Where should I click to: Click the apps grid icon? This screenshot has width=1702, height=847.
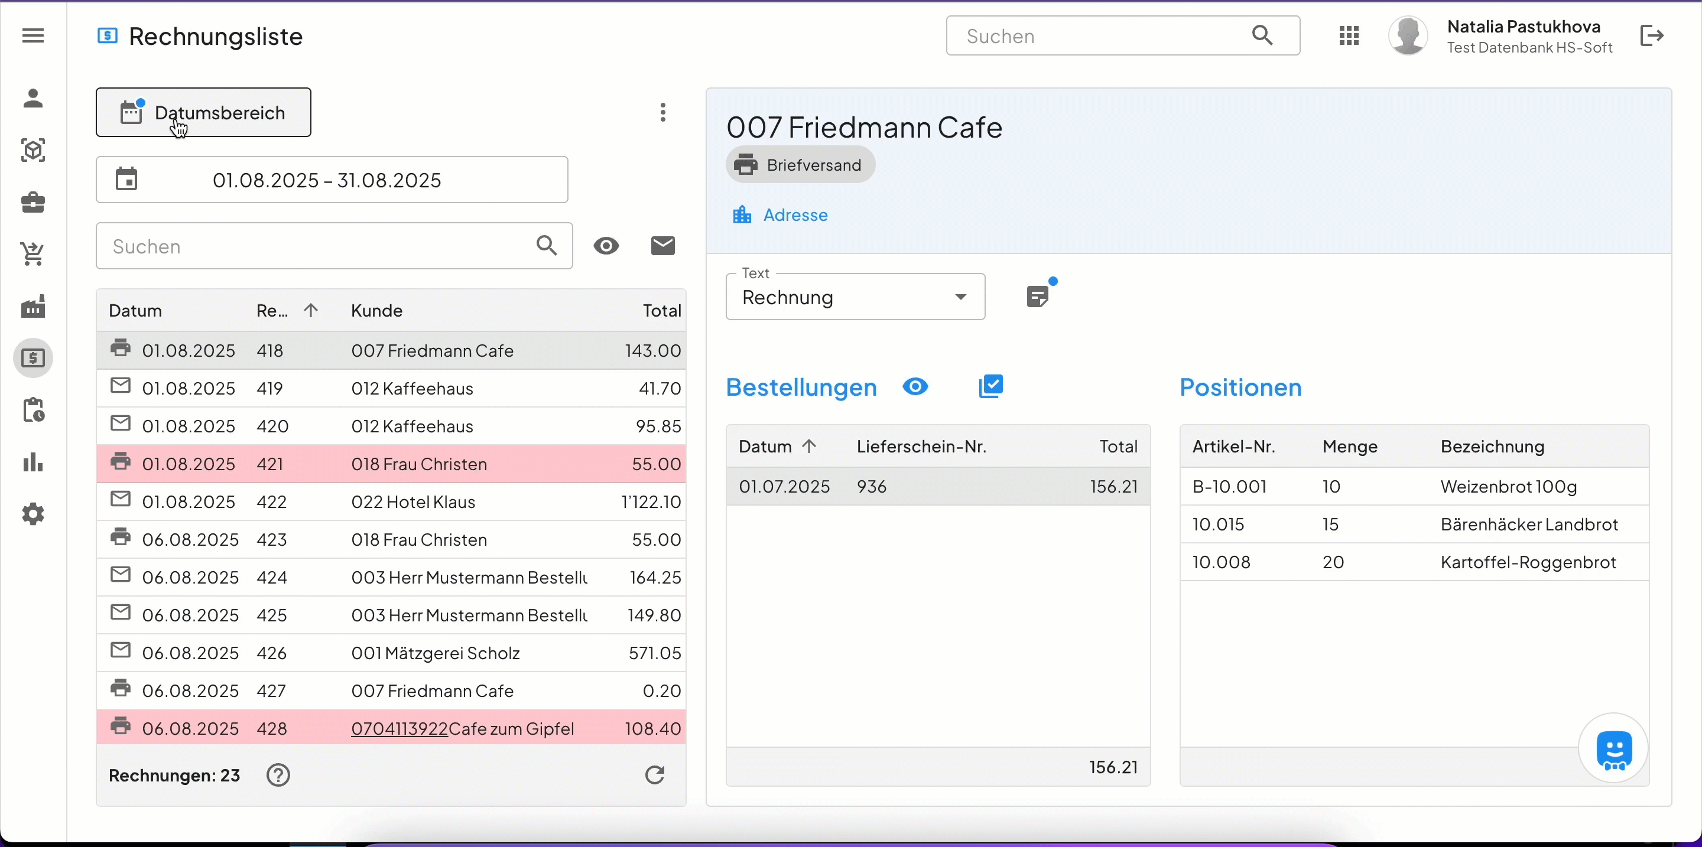pos(1349,35)
